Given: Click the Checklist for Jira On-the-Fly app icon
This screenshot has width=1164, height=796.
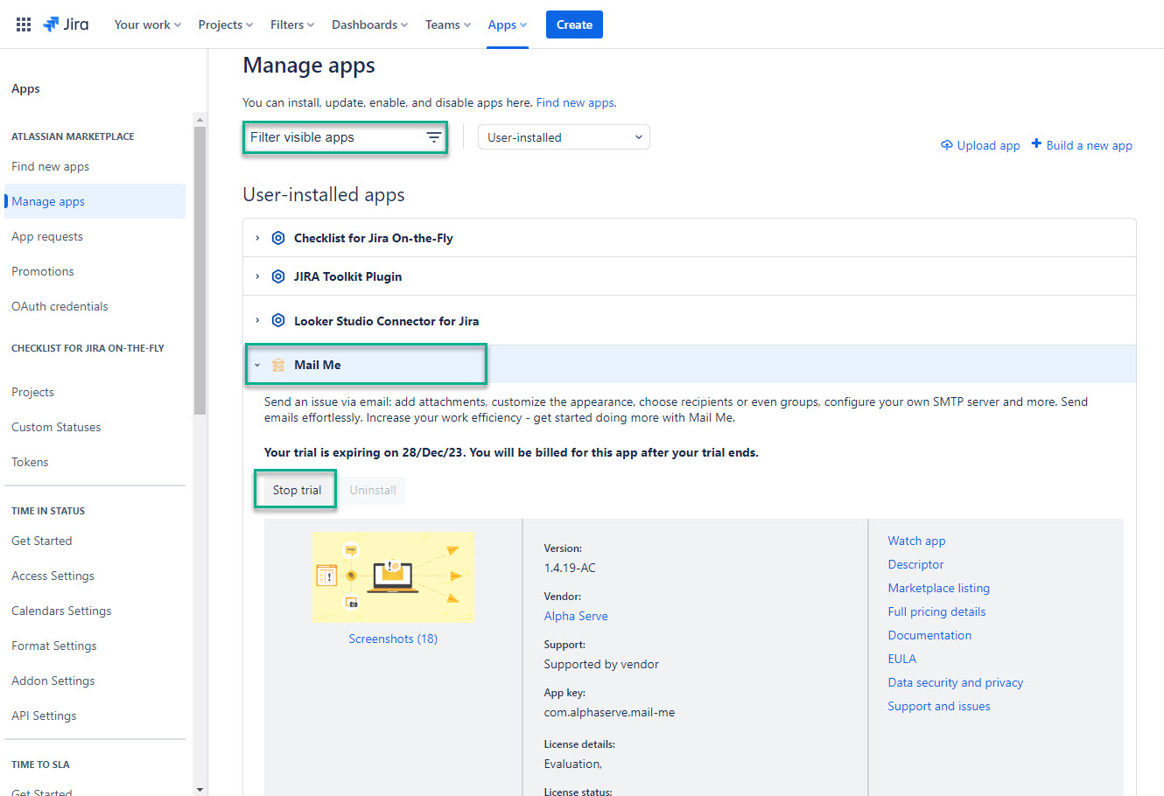Looking at the screenshot, I should point(278,238).
